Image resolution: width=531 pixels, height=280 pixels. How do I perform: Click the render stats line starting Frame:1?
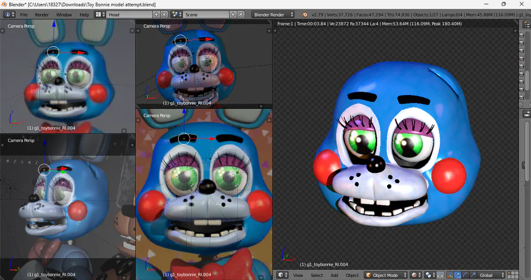pos(369,24)
